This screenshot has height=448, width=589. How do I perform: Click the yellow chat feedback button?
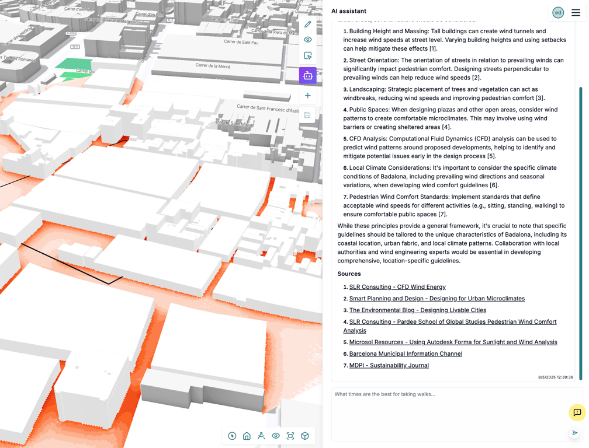click(577, 412)
